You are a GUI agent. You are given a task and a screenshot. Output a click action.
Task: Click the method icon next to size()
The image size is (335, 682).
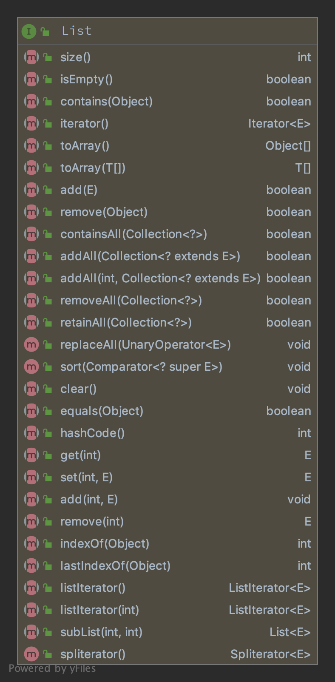tap(31, 57)
